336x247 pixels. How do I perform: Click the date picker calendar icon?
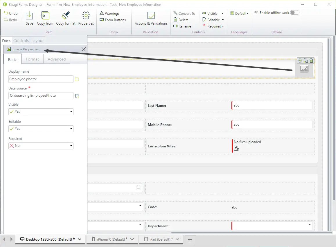click(139, 188)
